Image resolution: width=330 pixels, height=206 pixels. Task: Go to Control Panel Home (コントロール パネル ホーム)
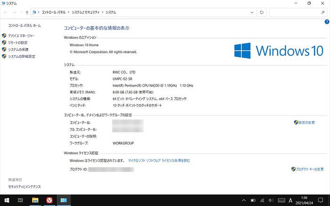click(x=25, y=25)
